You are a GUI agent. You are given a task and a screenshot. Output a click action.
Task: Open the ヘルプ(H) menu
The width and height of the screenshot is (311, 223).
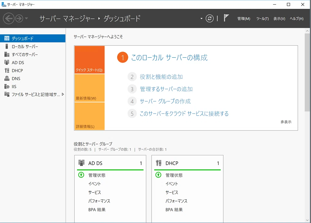297,19
